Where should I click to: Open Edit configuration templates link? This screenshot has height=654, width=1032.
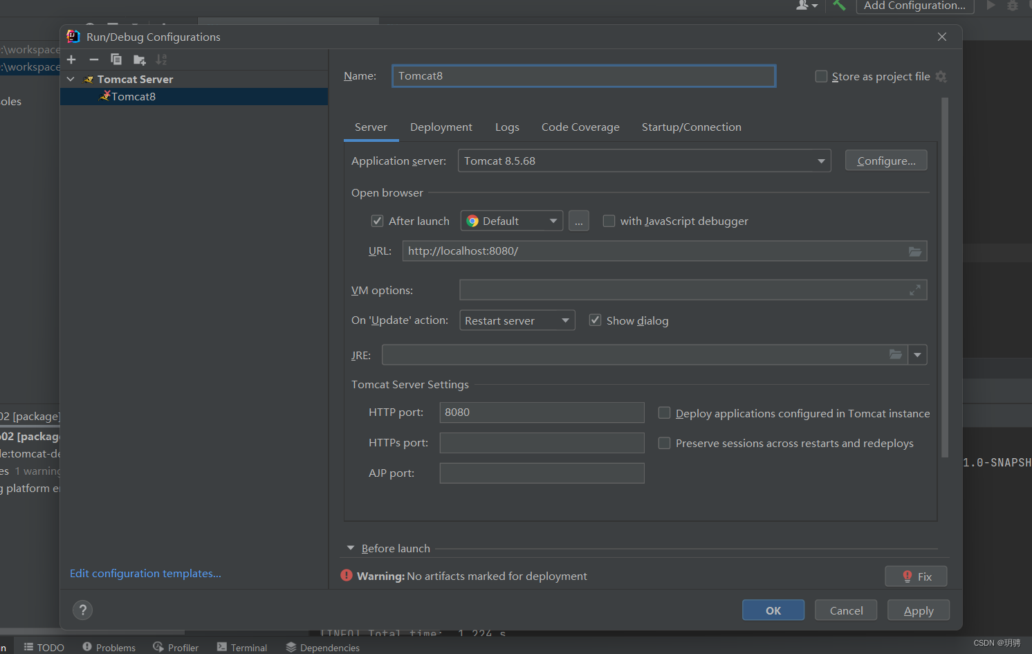tap(145, 574)
